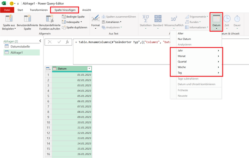Click Spalten zusammenführen
249x158 pixels.
tap(119, 17)
